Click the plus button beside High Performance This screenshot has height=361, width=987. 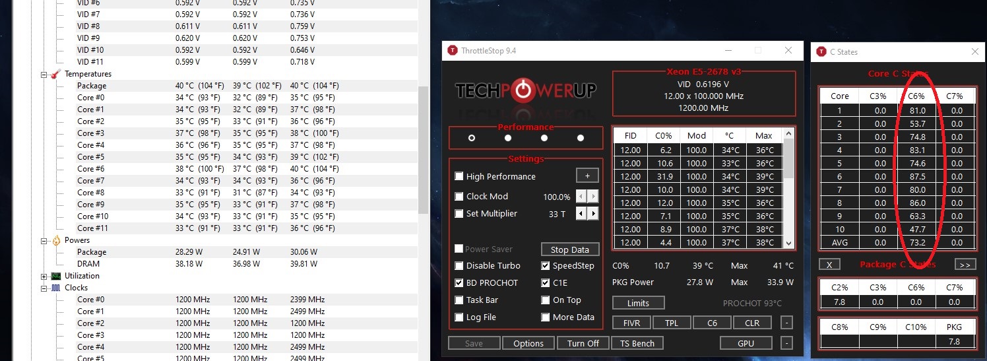tap(587, 176)
